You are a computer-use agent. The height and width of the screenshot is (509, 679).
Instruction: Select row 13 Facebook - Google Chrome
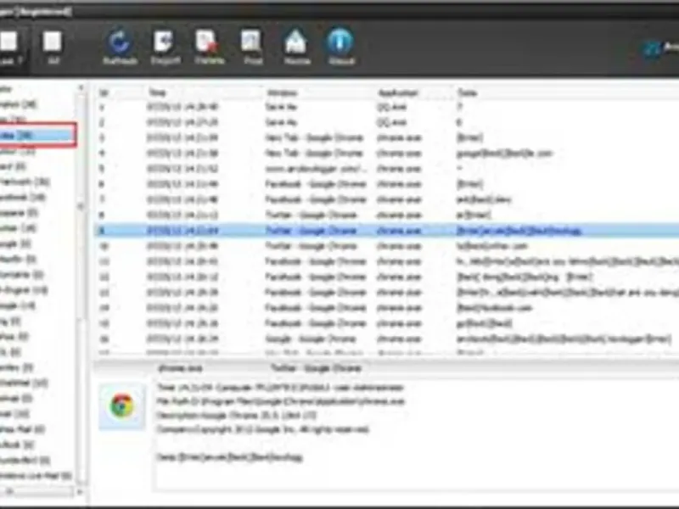[387, 293]
